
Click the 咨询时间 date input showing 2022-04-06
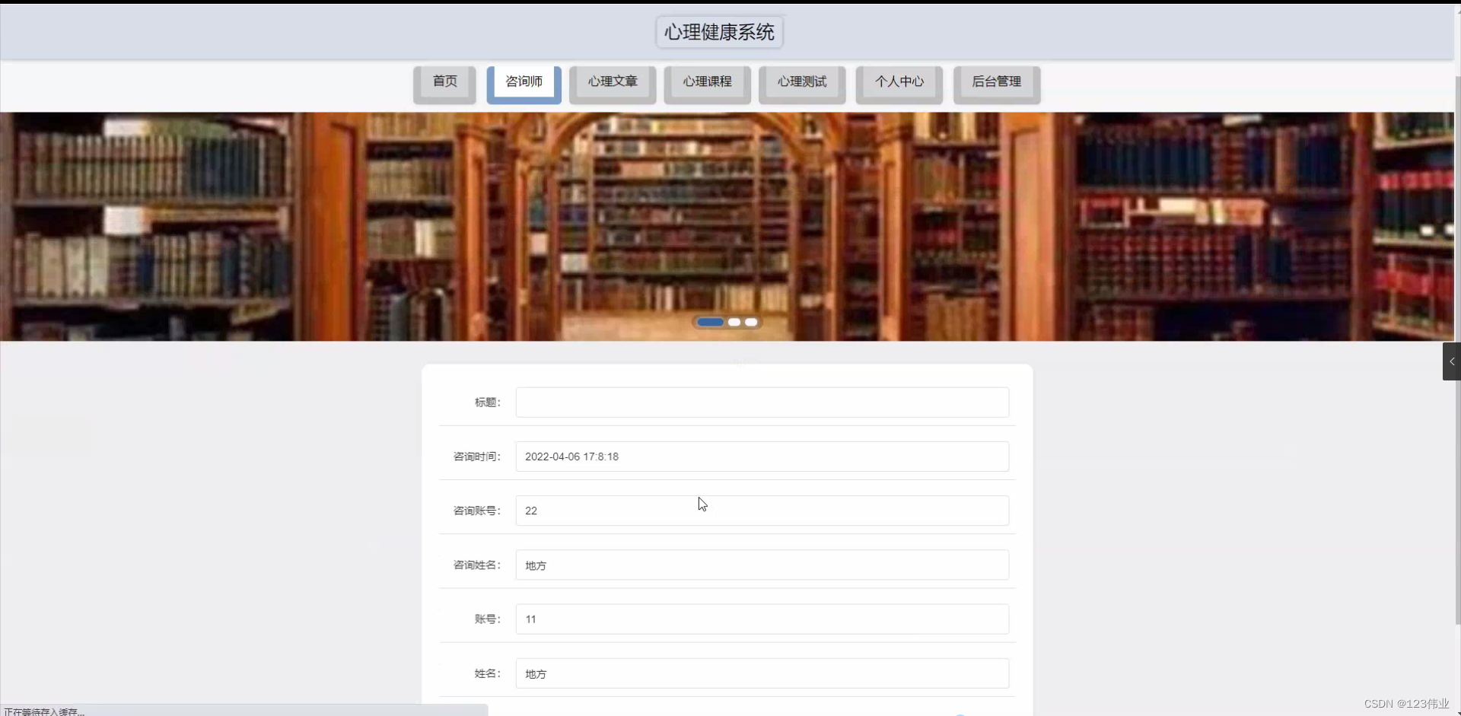click(x=761, y=456)
